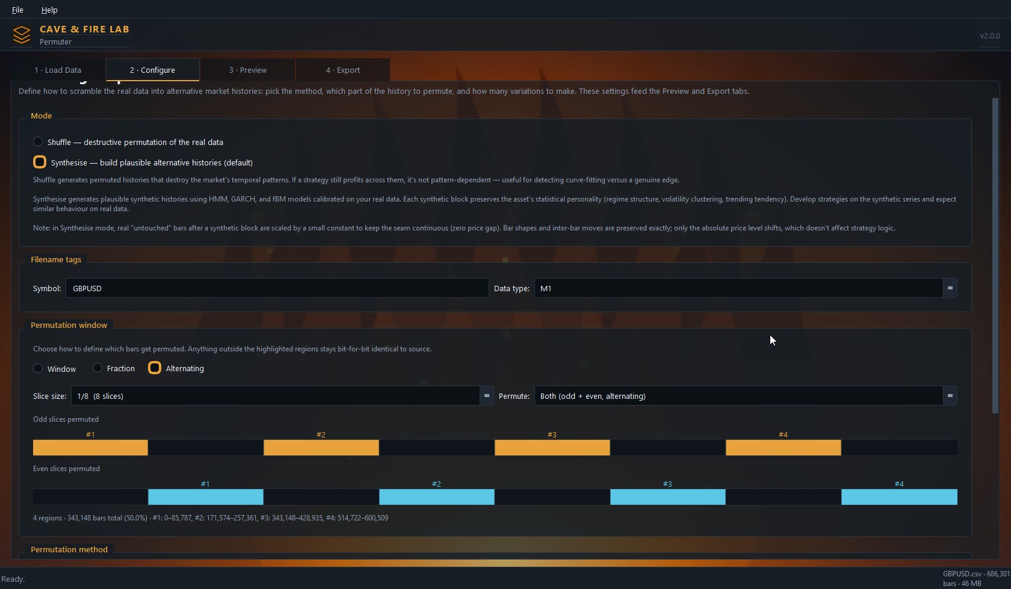Screen dimensions: 1011x589
Task: Expand the Slice size dropdown arrow
Action: [487, 396]
